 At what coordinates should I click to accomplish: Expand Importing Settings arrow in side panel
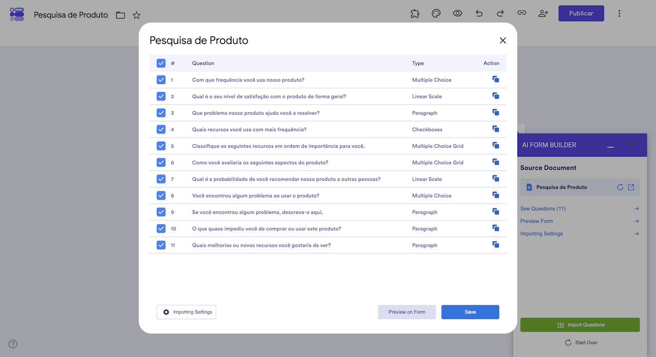click(x=637, y=233)
